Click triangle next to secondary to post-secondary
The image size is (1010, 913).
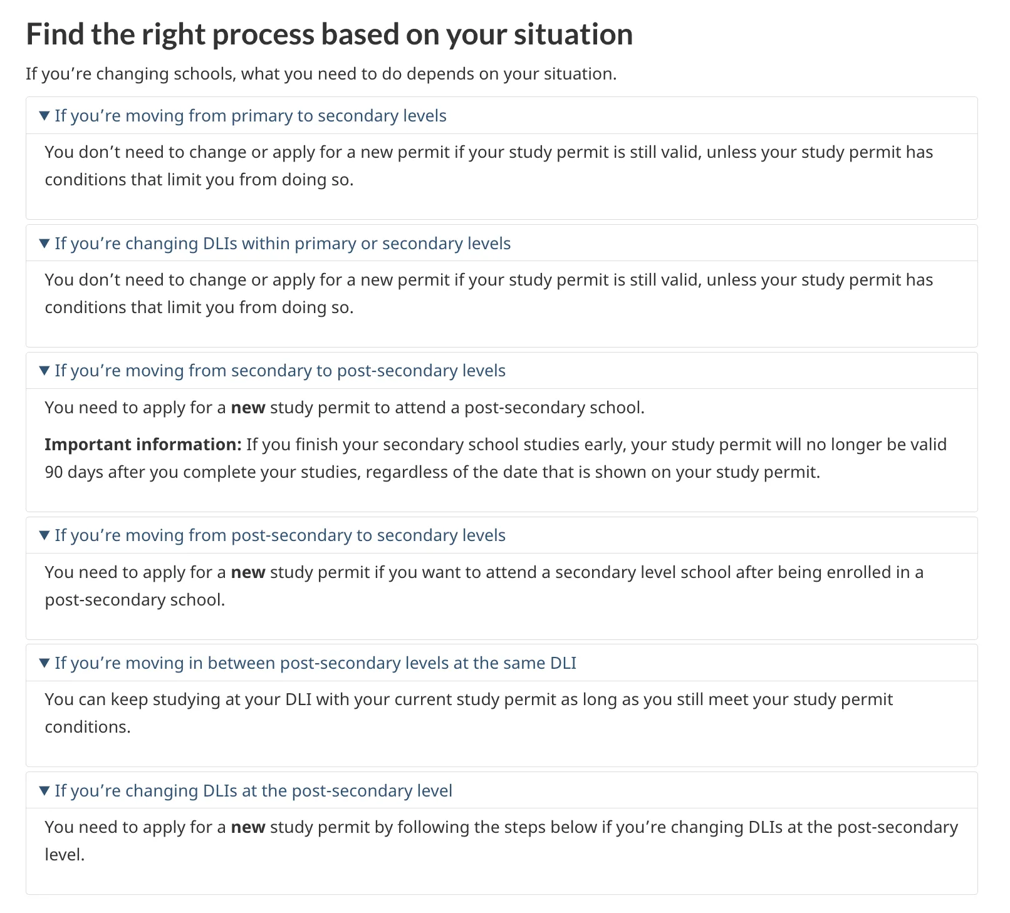click(44, 371)
